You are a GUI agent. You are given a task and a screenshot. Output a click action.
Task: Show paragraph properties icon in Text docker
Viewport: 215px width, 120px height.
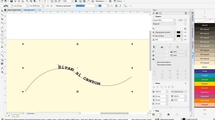pyautogui.click(x=157, y=13)
